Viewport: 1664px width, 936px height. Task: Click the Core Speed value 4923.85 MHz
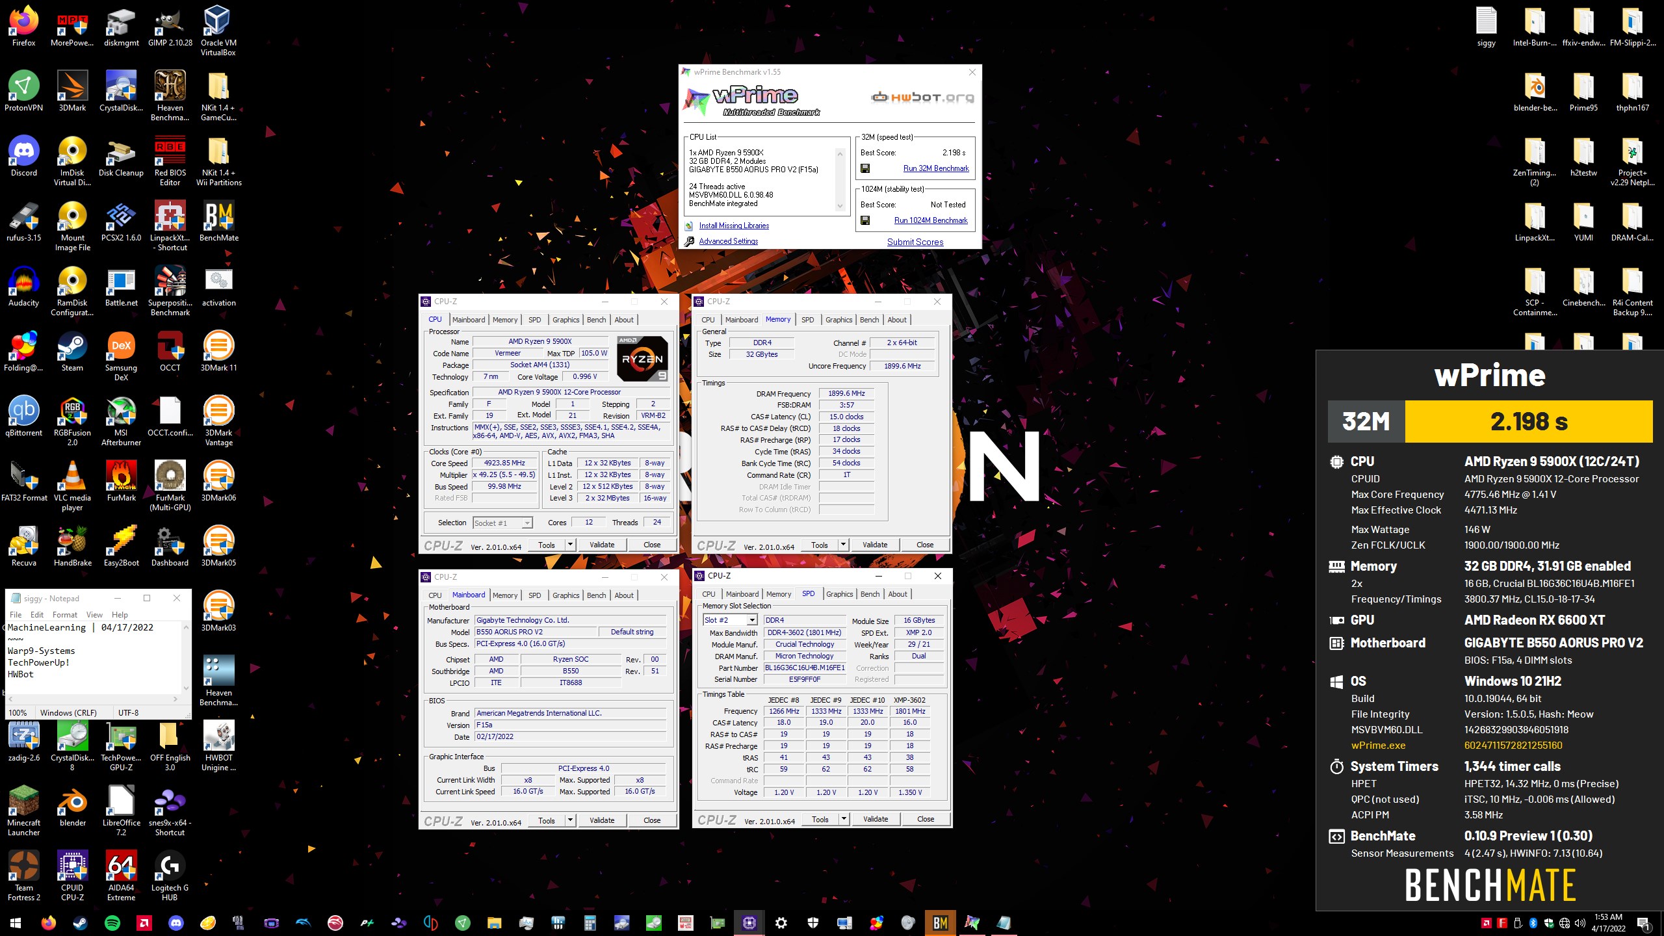[504, 463]
